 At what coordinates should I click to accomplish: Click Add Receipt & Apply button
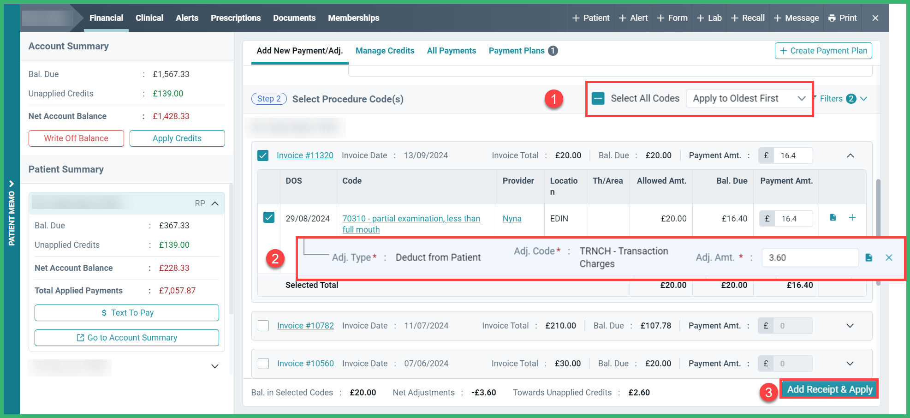[x=830, y=389]
